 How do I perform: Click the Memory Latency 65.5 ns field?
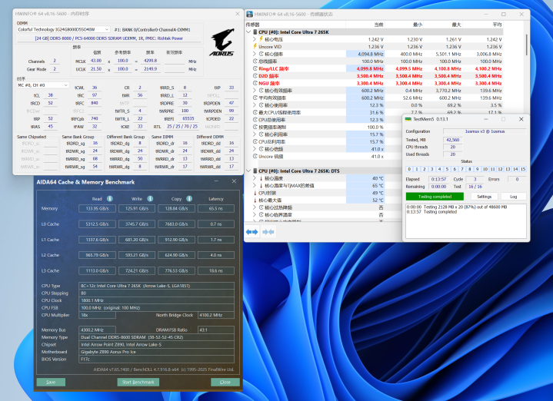(x=216, y=209)
